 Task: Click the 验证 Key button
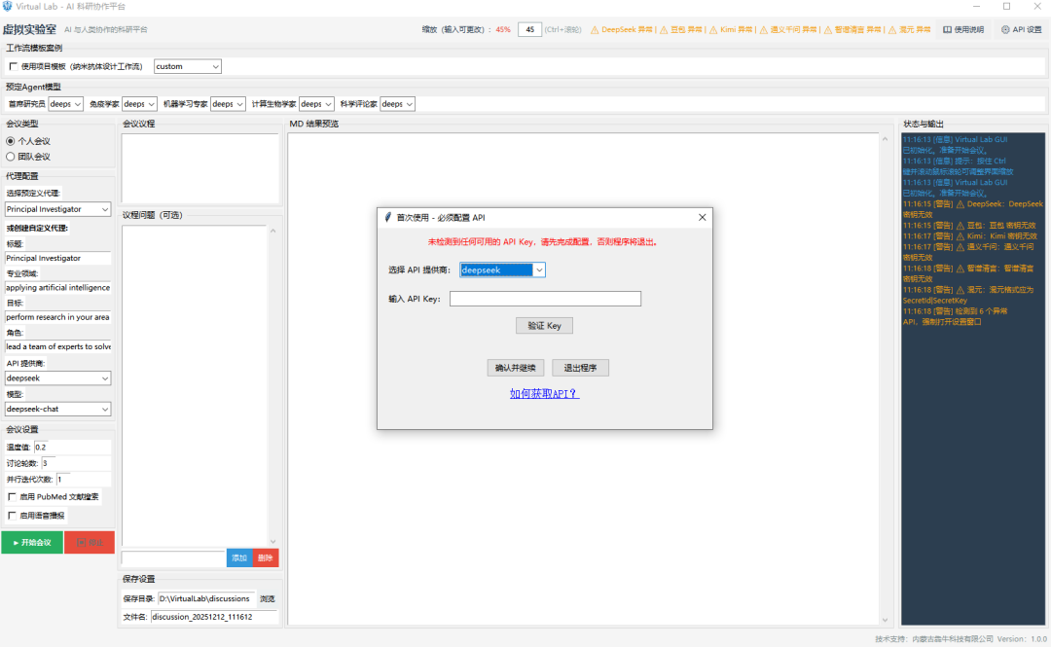tap(544, 326)
